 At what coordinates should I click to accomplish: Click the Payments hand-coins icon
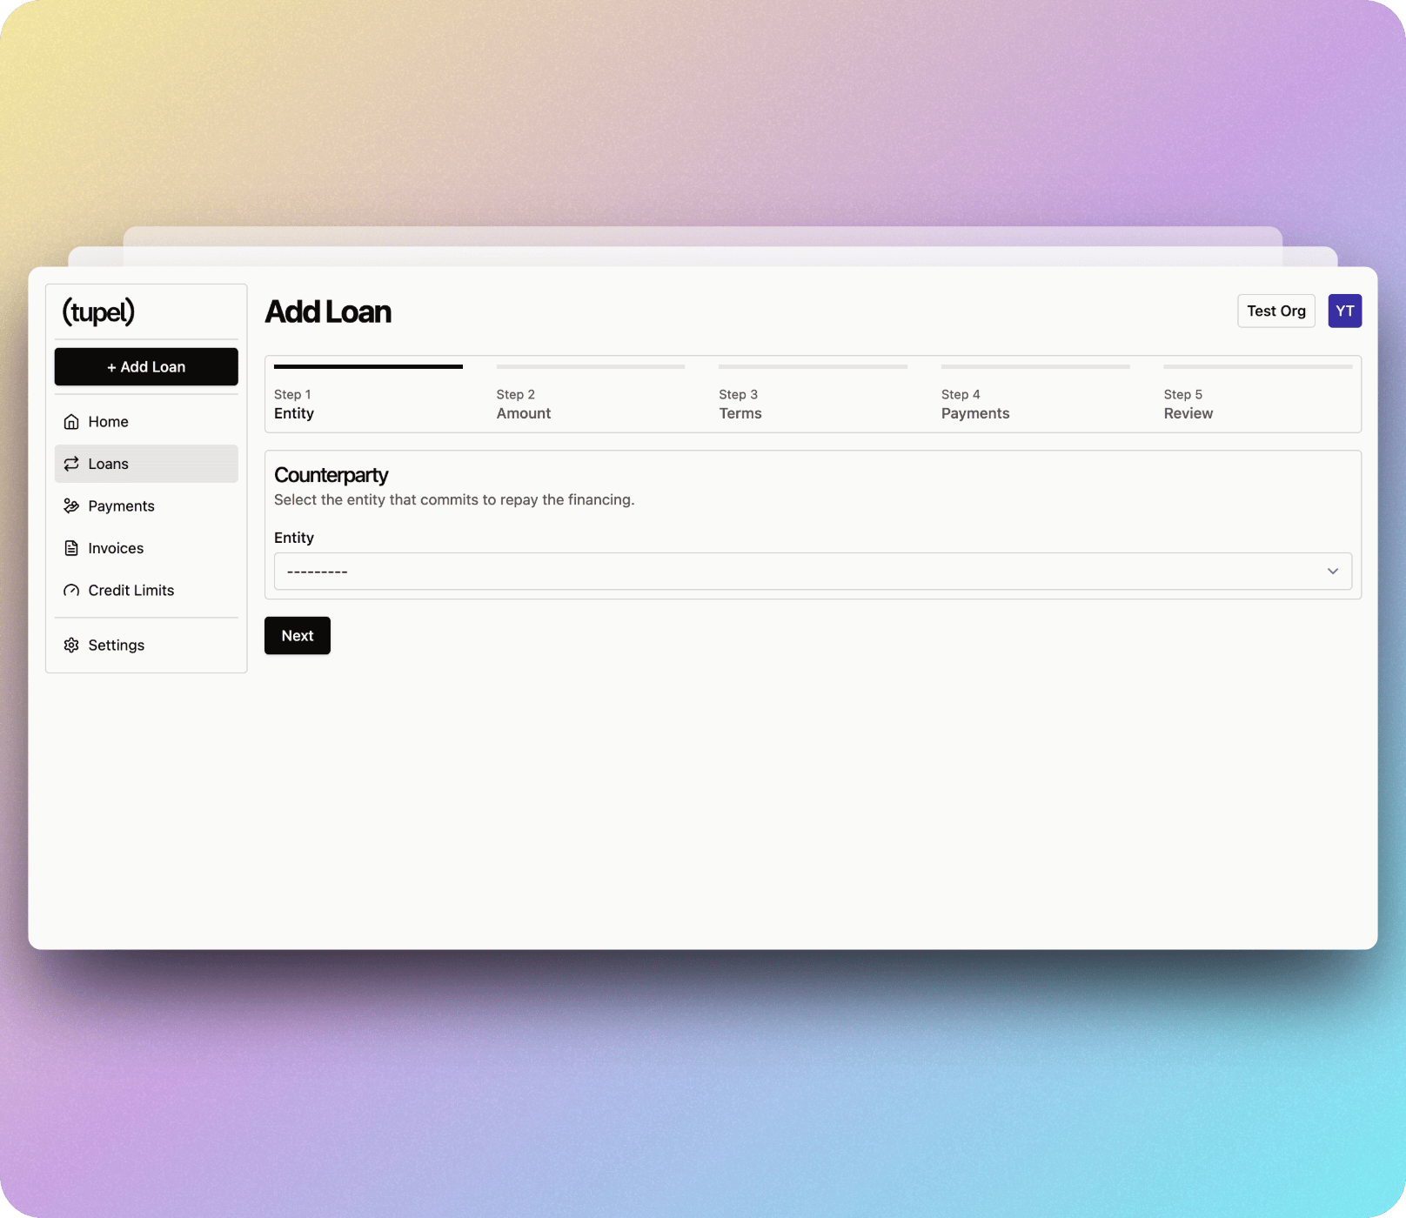[x=71, y=506]
